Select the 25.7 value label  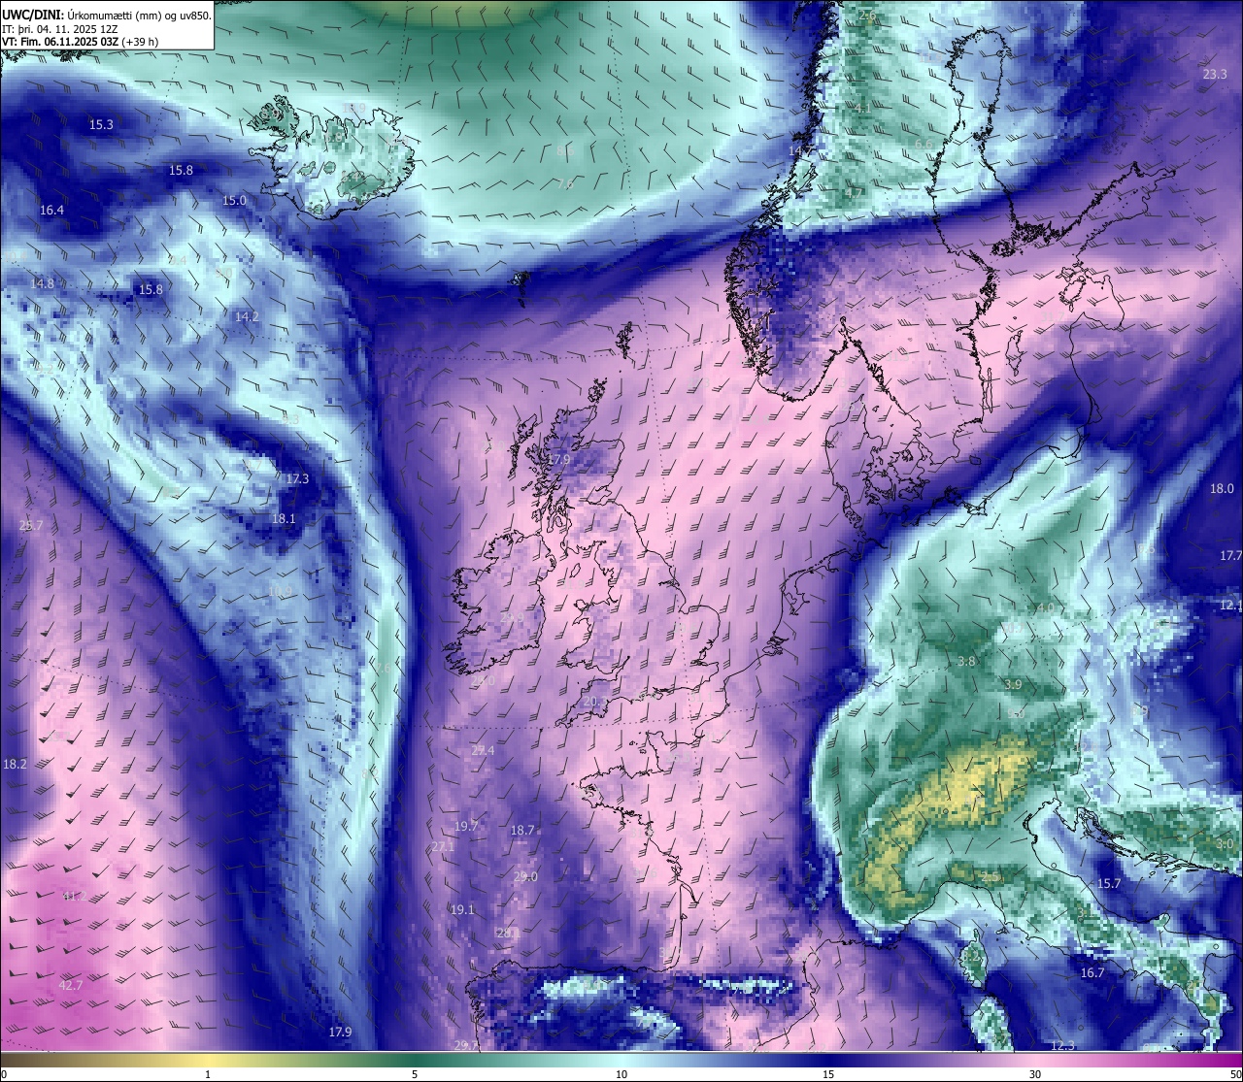[31, 526]
